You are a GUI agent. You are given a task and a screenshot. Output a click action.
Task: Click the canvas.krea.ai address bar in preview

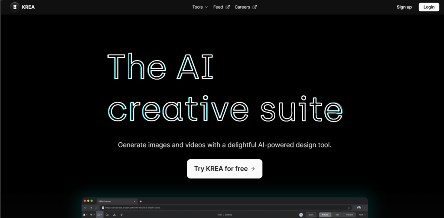[226, 208]
